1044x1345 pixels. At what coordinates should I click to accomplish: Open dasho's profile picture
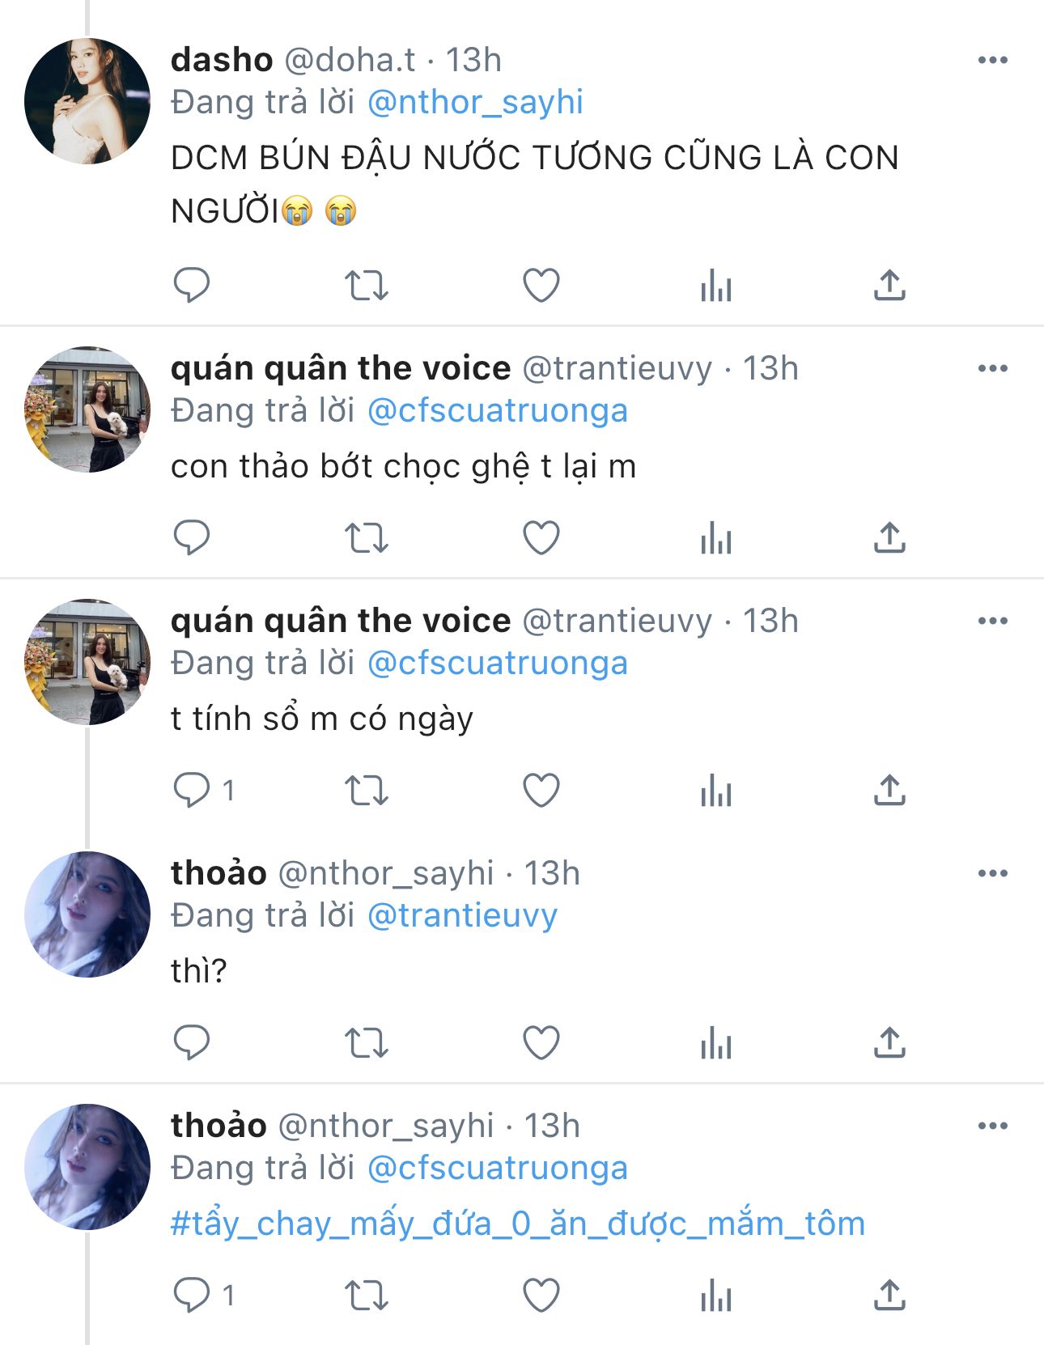pos(87,101)
